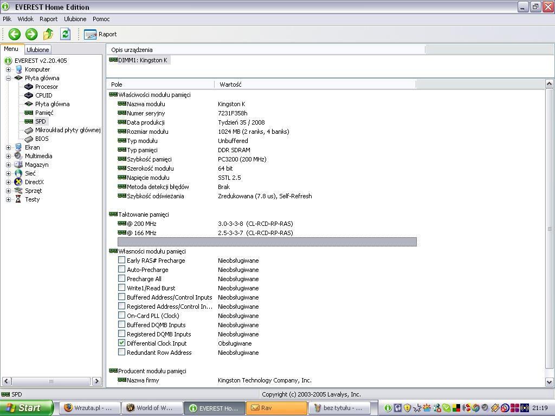Click the Kingston Technology Company, Inc. value
555x416 pixels.
(264, 380)
